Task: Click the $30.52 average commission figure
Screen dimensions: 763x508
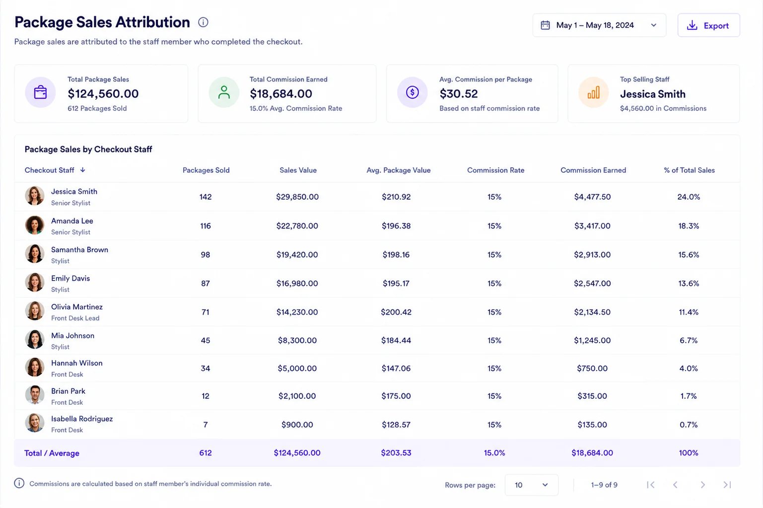Action: tap(459, 94)
